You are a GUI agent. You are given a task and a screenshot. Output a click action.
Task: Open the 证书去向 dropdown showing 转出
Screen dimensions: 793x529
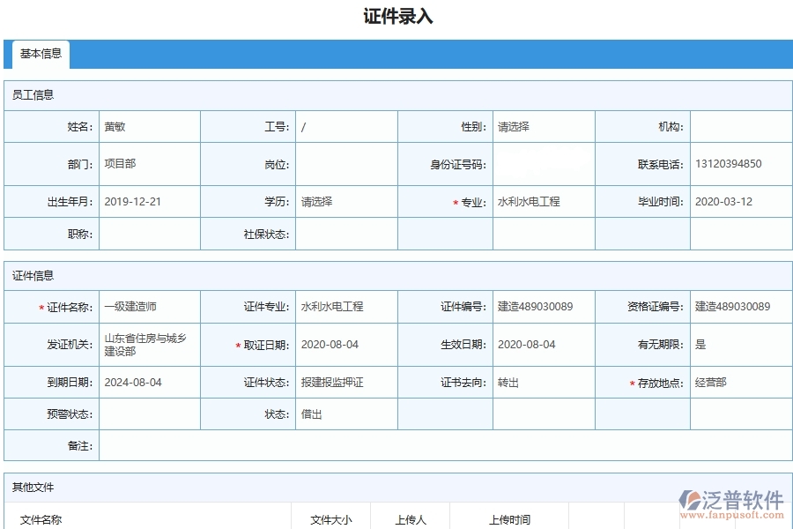(542, 384)
